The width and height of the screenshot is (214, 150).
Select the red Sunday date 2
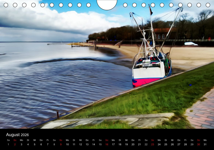pos(15,144)
